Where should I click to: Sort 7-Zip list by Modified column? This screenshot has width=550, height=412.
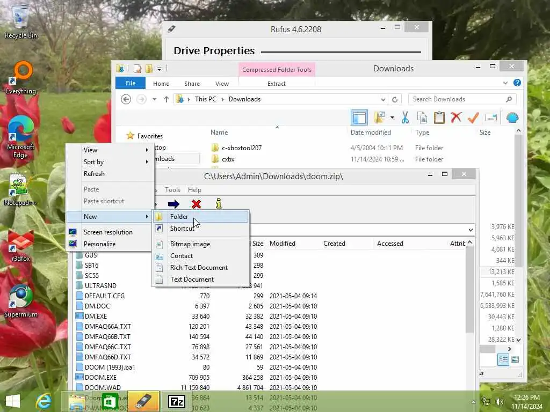coord(283,244)
